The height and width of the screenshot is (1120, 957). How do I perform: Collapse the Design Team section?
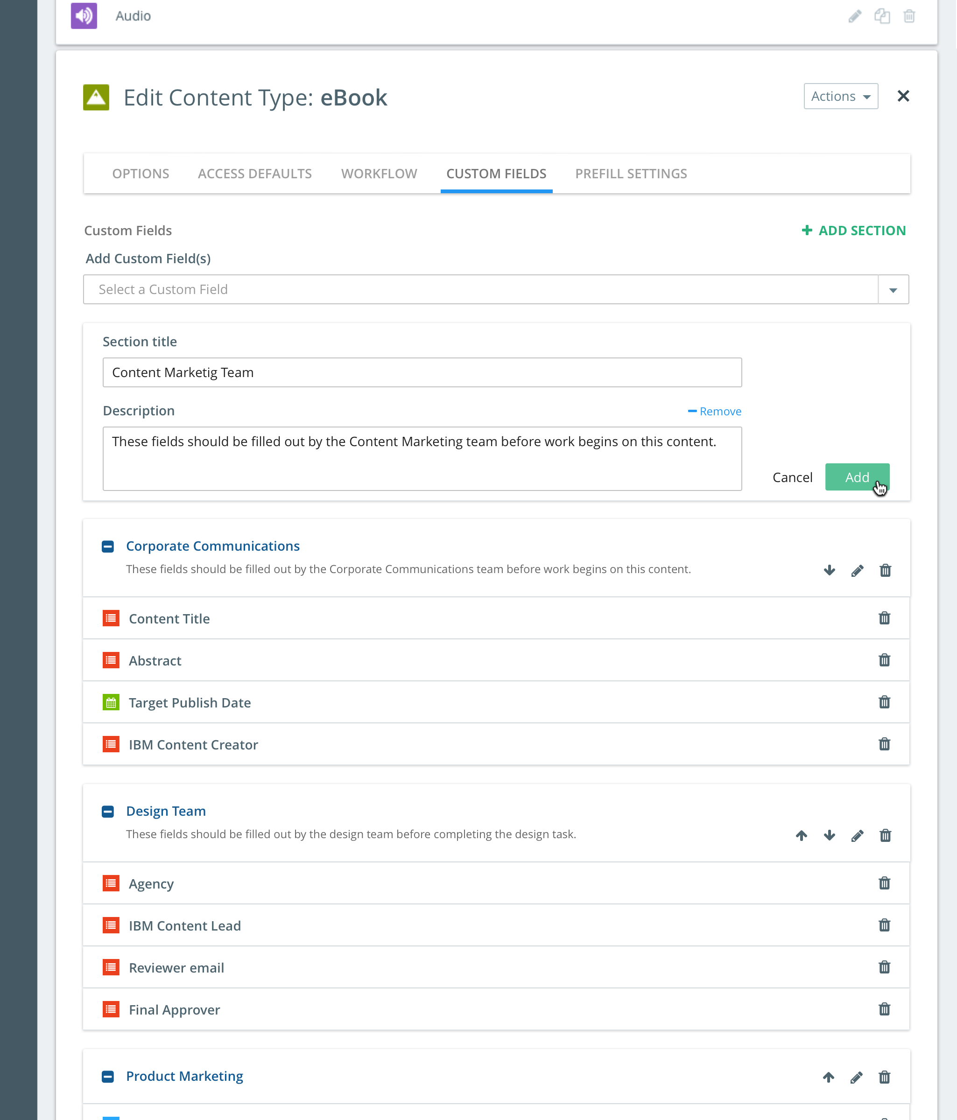[x=107, y=812]
